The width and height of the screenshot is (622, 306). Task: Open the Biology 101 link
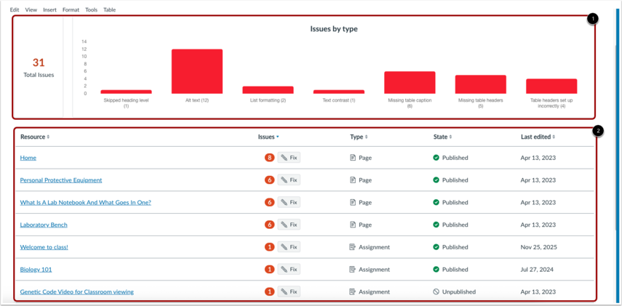click(x=36, y=270)
